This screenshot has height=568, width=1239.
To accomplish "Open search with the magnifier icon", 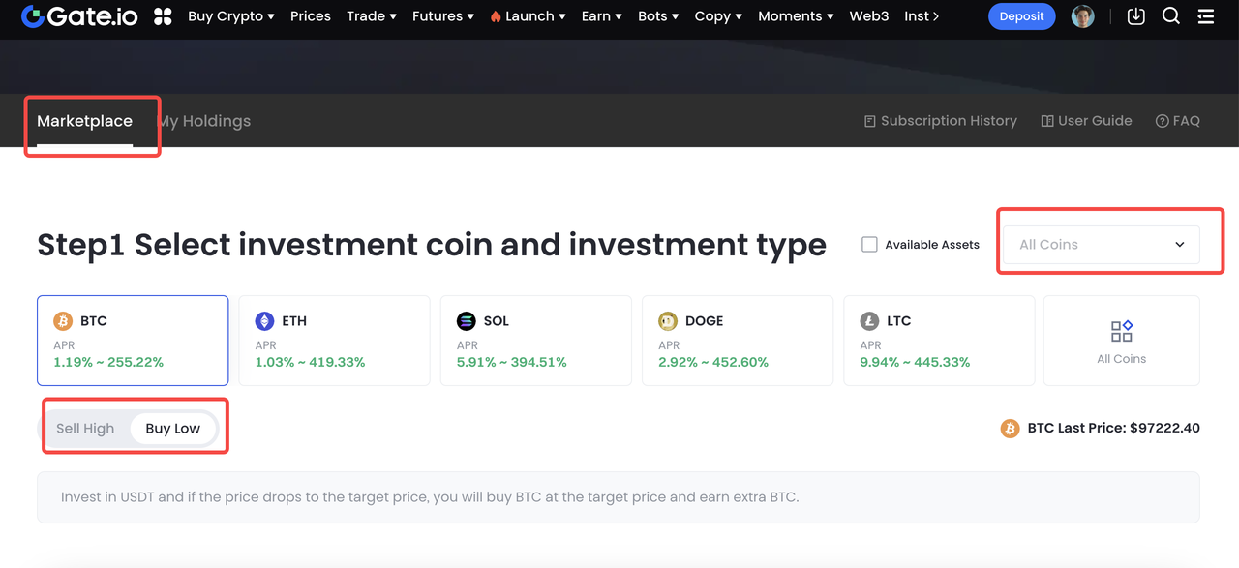I will [x=1171, y=16].
